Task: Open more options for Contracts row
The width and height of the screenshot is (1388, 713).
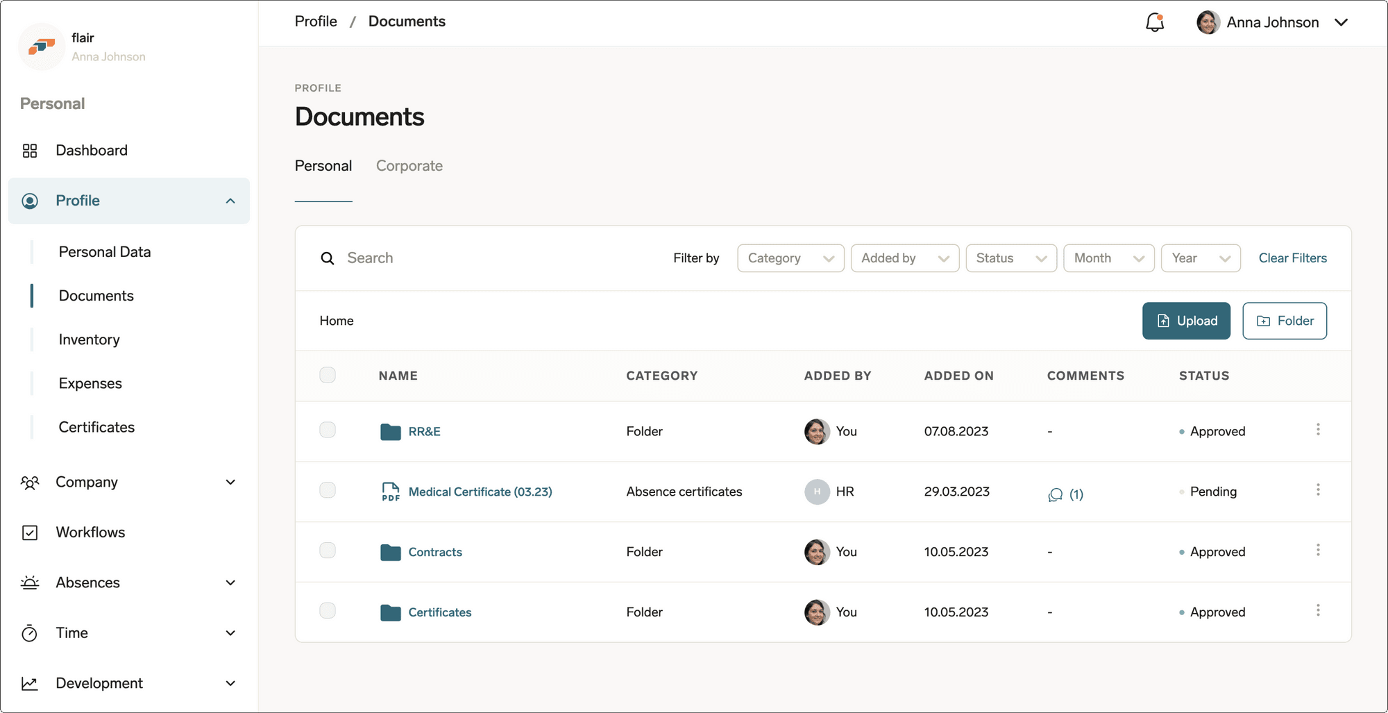Action: 1318,551
